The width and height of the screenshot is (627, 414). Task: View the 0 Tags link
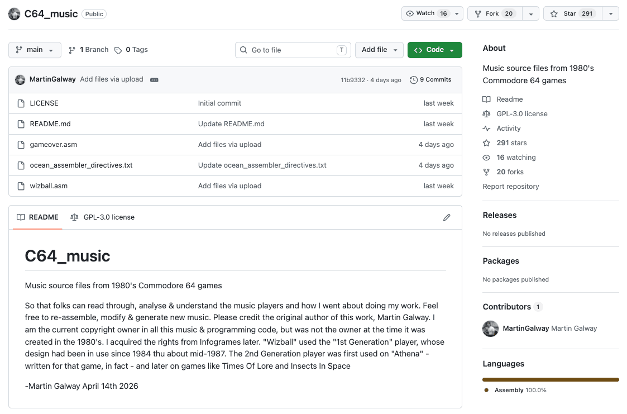pyautogui.click(x=131, y=50)
